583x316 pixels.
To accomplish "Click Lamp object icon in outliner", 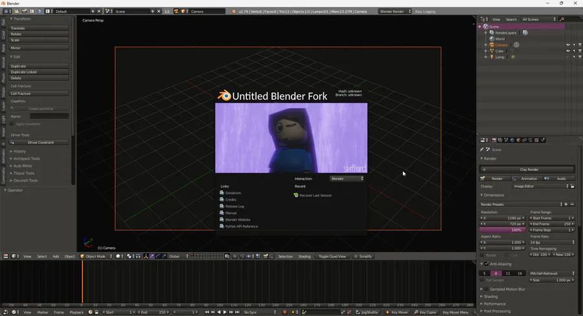I will tap(492, 57).
